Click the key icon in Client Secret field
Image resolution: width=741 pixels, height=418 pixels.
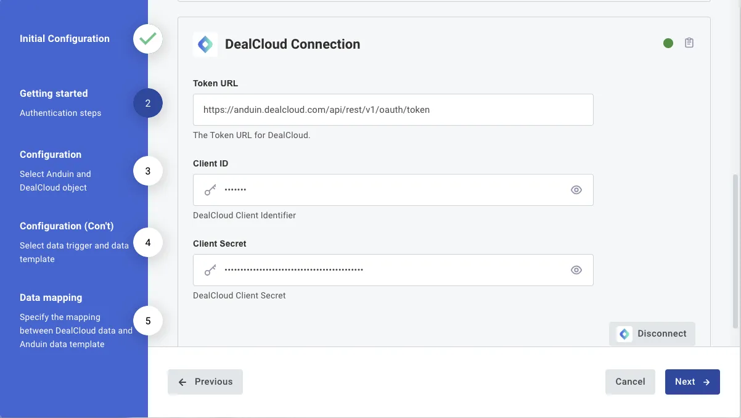(x=211, y=270)
